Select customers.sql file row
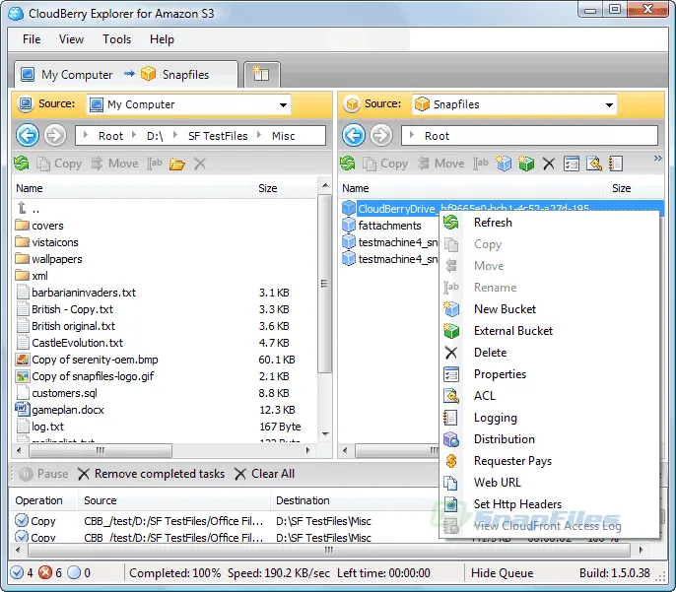 [x=166, y=393]
